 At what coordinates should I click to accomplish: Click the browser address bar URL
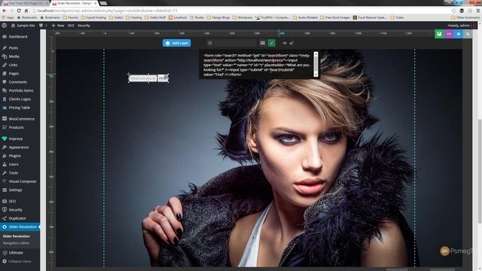107,11
